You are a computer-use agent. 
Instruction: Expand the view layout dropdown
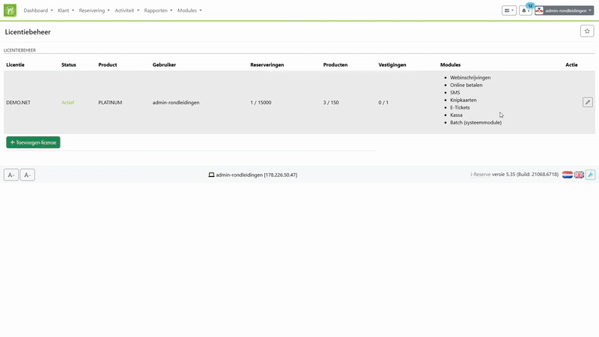[x=508, y=11]
